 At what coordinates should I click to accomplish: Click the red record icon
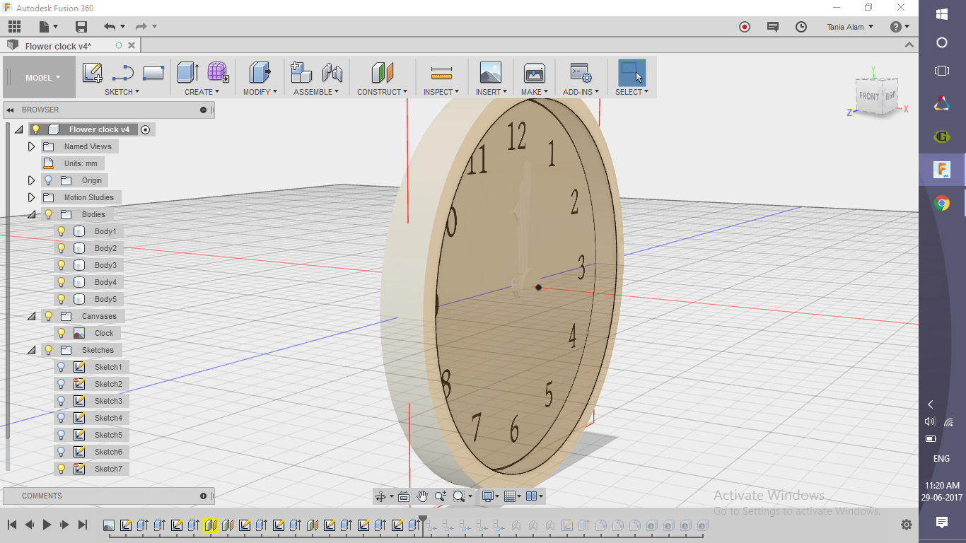coord(745,27)
